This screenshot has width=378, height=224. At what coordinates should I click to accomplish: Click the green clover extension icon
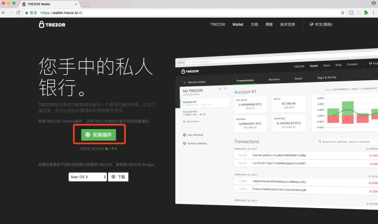[x=366, y=13]
